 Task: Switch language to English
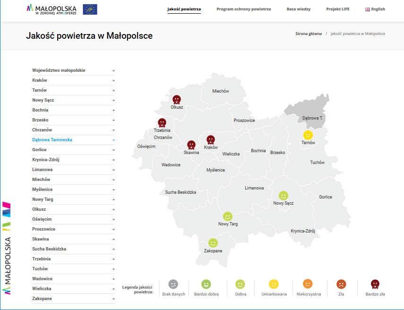[x=375, y=9]
